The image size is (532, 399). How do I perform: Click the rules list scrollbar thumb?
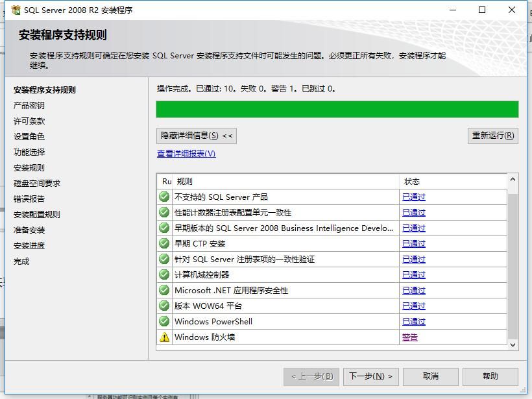[x=513, y=267]
